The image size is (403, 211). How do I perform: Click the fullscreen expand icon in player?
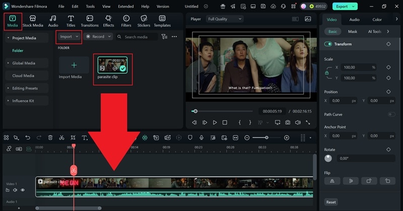pyautogui.click(x=308, y=123)
